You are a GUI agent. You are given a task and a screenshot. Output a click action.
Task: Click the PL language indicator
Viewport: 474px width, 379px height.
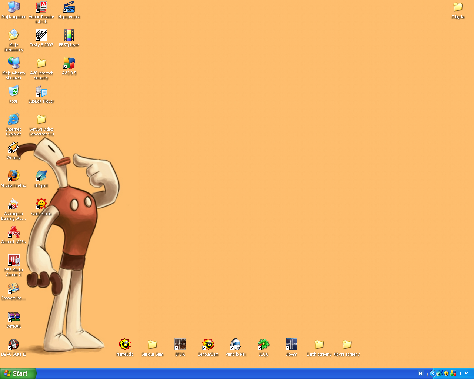[421, 373]
